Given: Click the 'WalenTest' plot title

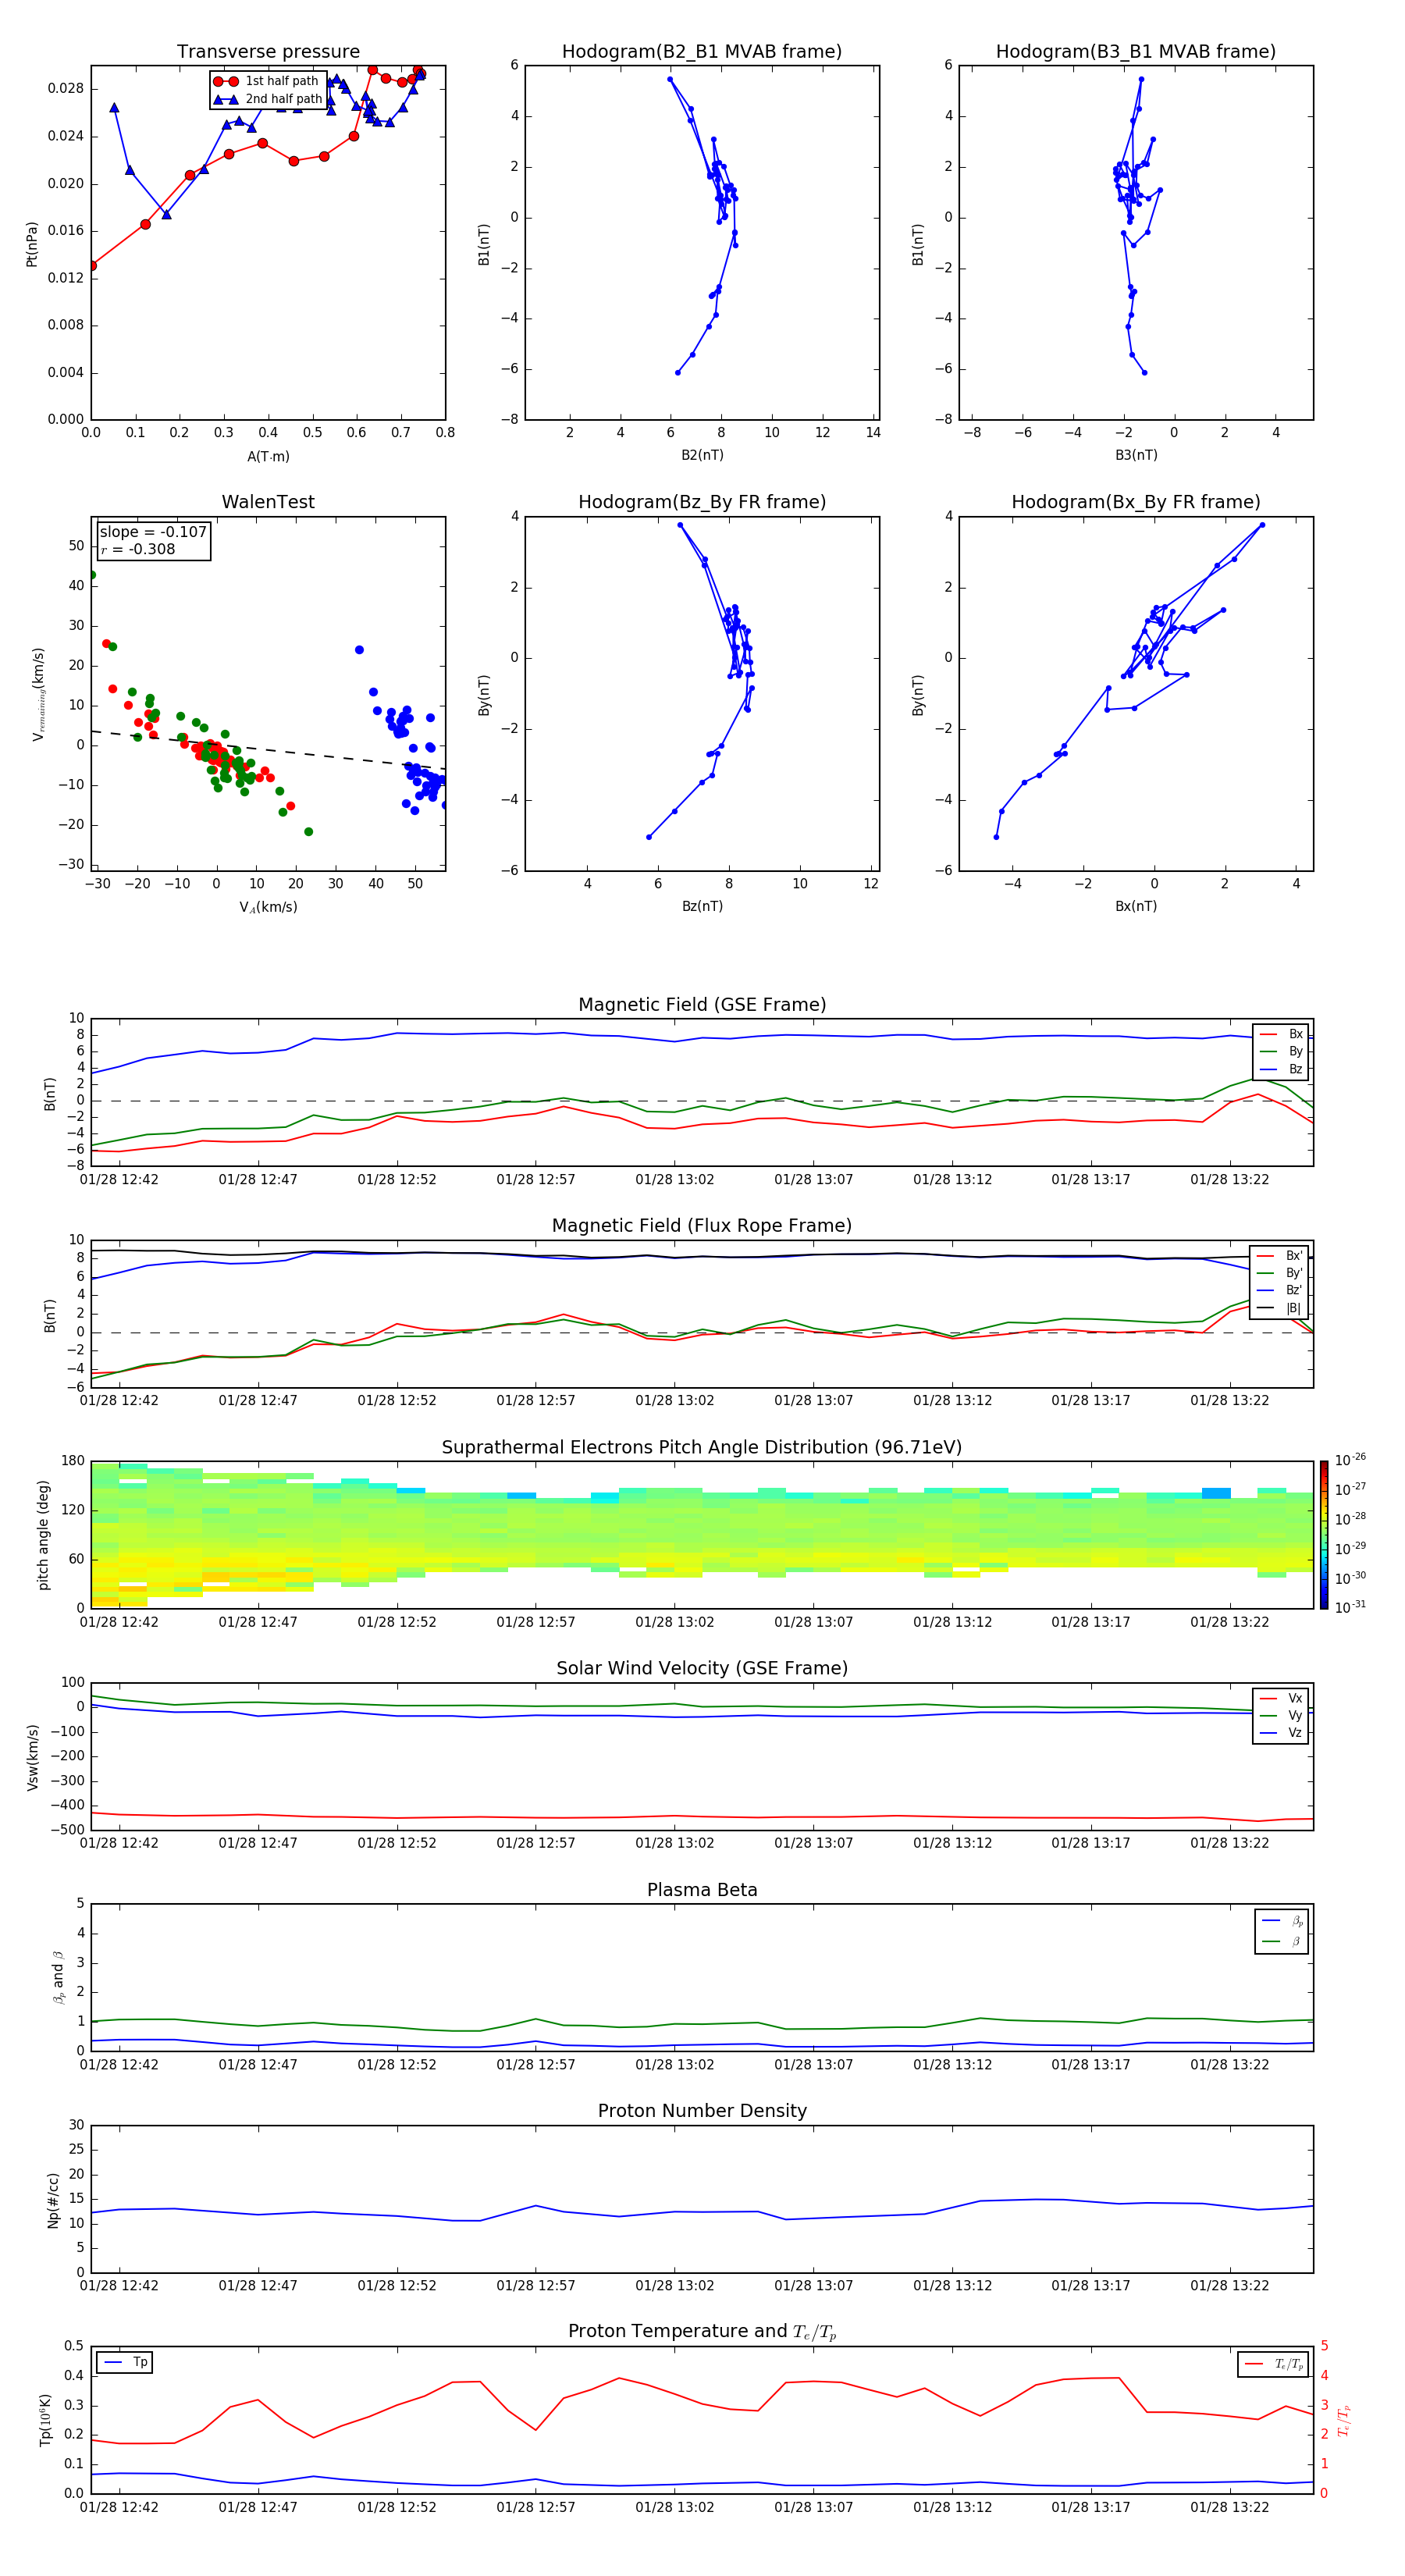Looking at the screenshot, I should pos(268,502).
